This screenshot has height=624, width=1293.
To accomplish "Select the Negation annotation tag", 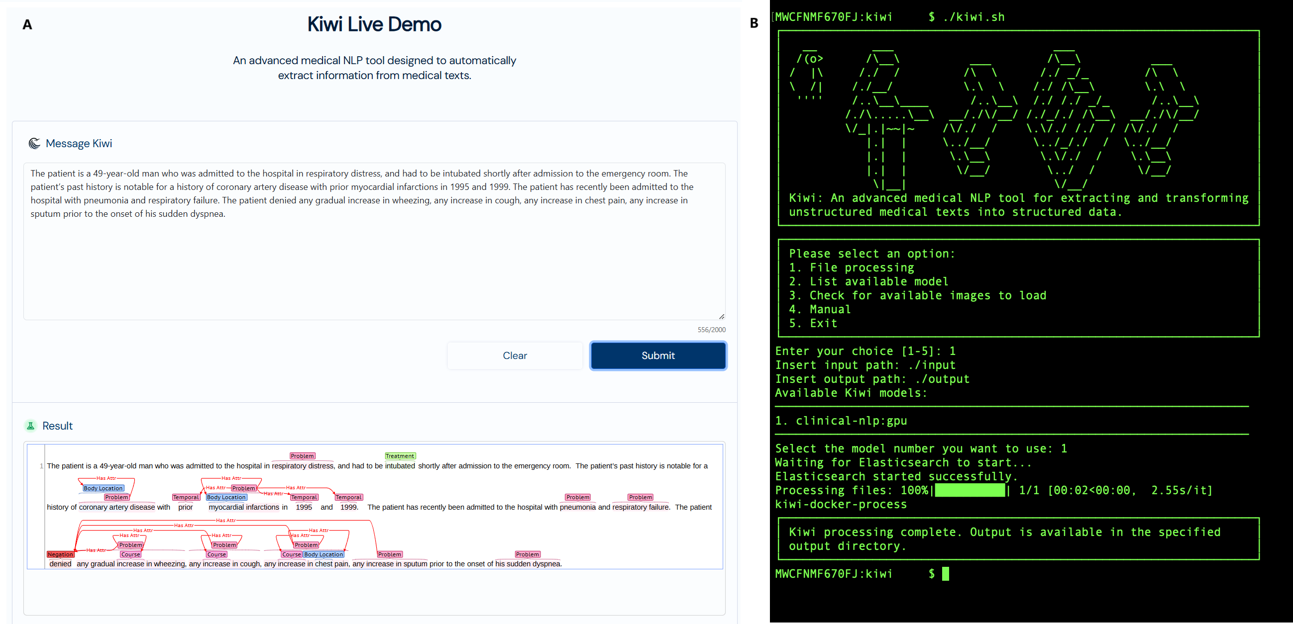I will click(60, 554).
